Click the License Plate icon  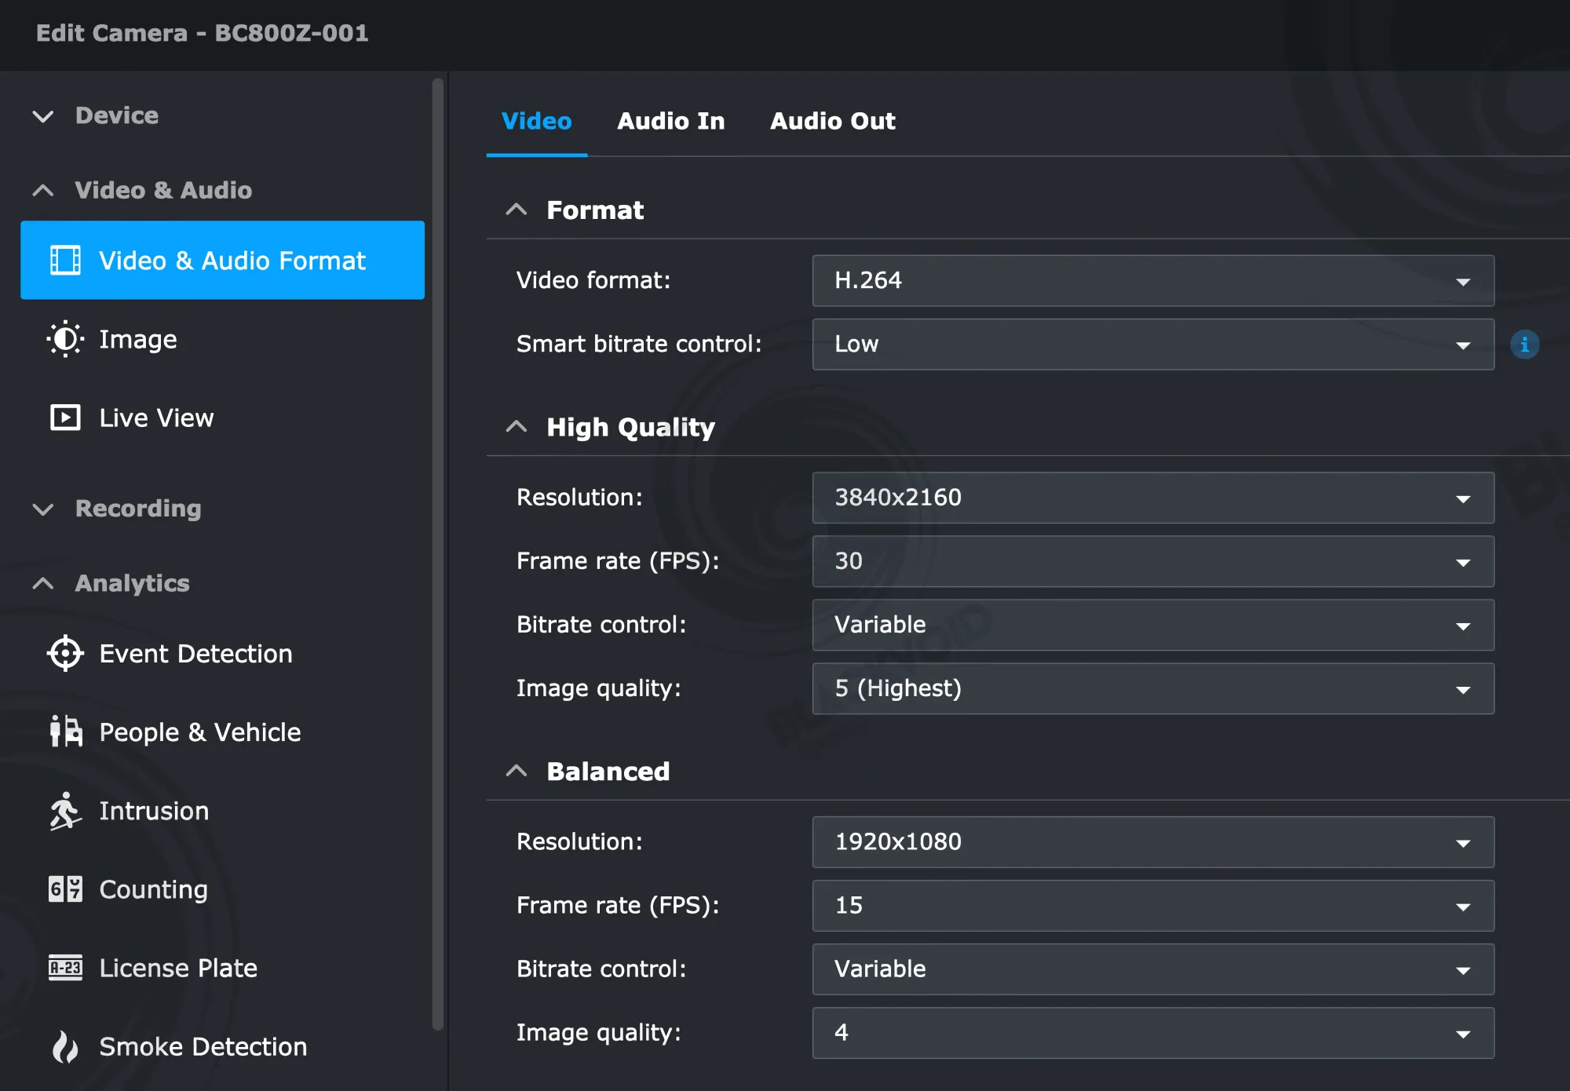65,968
